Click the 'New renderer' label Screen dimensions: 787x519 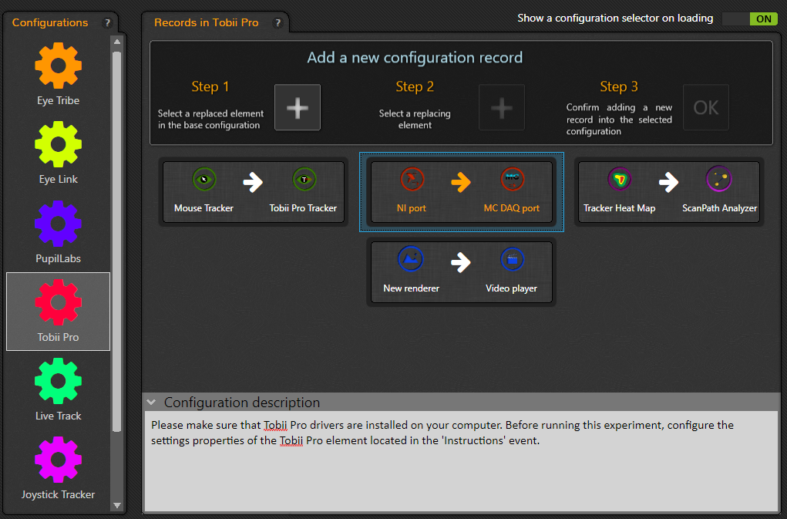coord(411,288)
